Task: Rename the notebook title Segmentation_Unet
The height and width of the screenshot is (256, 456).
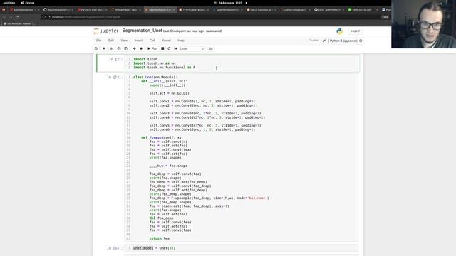Action: (142, 31)
